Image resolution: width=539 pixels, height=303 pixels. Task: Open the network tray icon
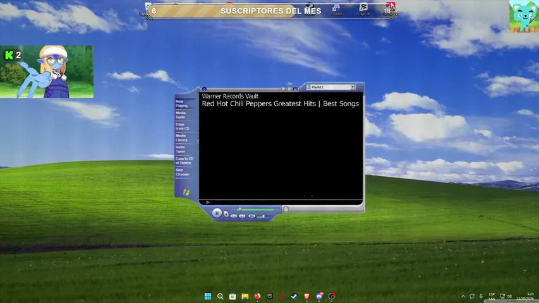coord(502,296)
